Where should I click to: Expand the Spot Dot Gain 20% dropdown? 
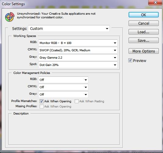pyautogui.click(x=78, y=65)
